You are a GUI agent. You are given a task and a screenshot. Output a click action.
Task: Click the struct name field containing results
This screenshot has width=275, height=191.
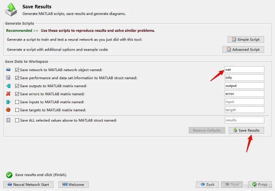coord(244,120)
